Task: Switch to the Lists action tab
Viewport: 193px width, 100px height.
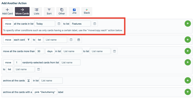Action: tap(37, 12)
